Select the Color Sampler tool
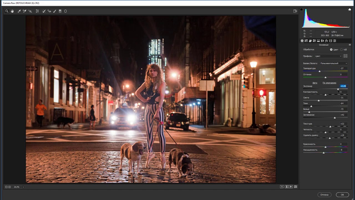 (24, 11)
